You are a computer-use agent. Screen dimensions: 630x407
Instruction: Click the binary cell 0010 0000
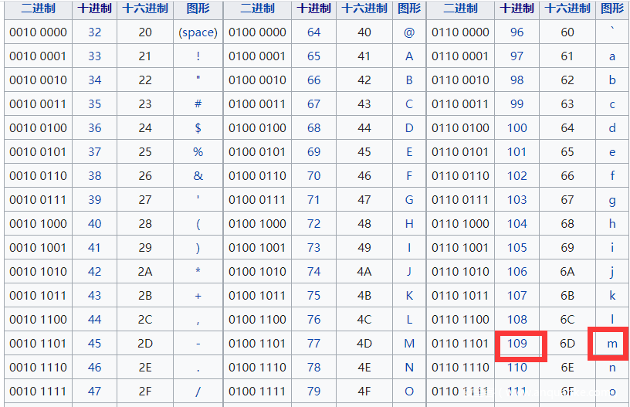tap(38, 32)
